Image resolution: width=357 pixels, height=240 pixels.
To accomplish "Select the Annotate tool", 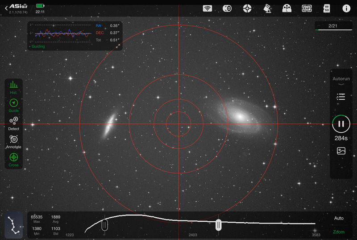I will [x=14, y=141].
